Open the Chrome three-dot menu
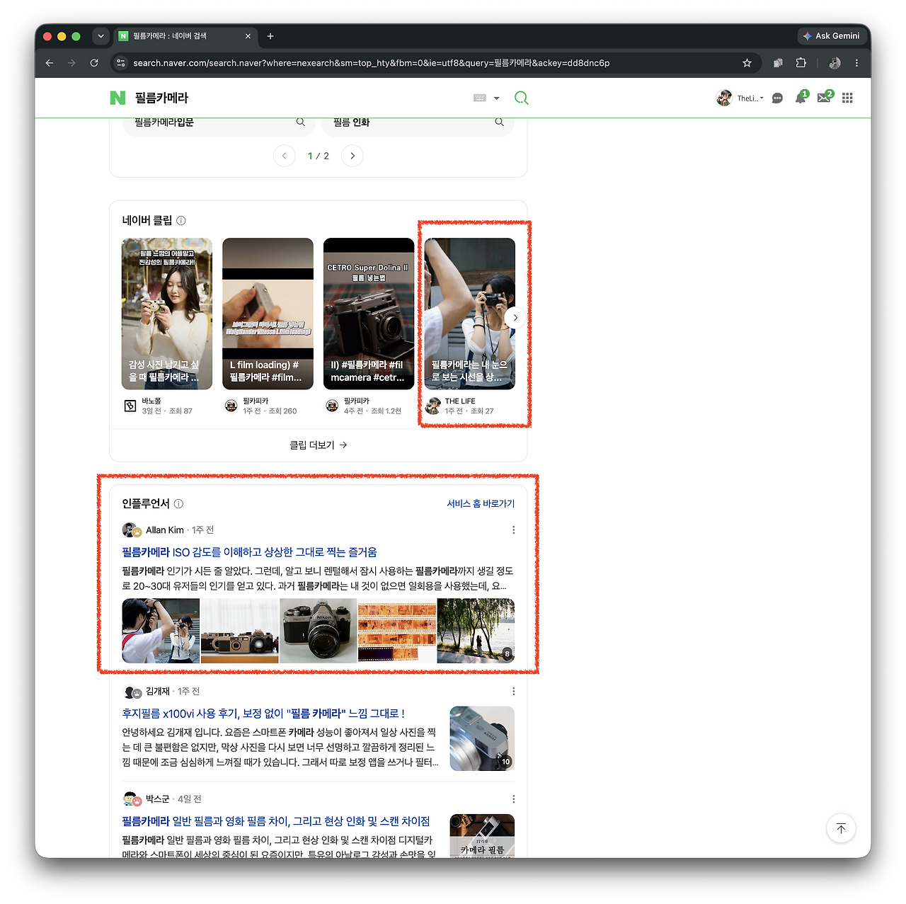 click(856, 63)
